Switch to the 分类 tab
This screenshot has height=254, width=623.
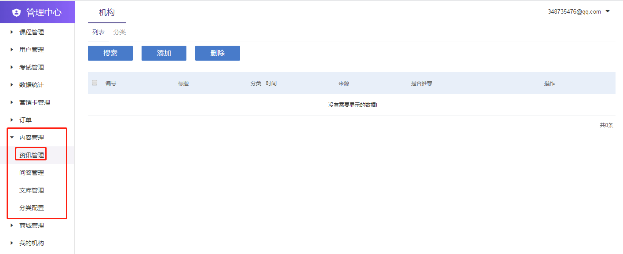pos(120,32)
